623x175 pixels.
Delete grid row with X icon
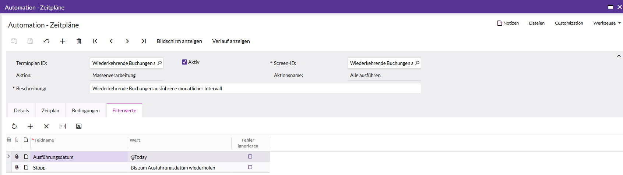[46, 126]
